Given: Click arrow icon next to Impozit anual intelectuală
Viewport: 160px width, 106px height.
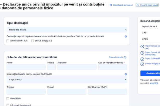Looking at the screenshot, I should (142, 53).
